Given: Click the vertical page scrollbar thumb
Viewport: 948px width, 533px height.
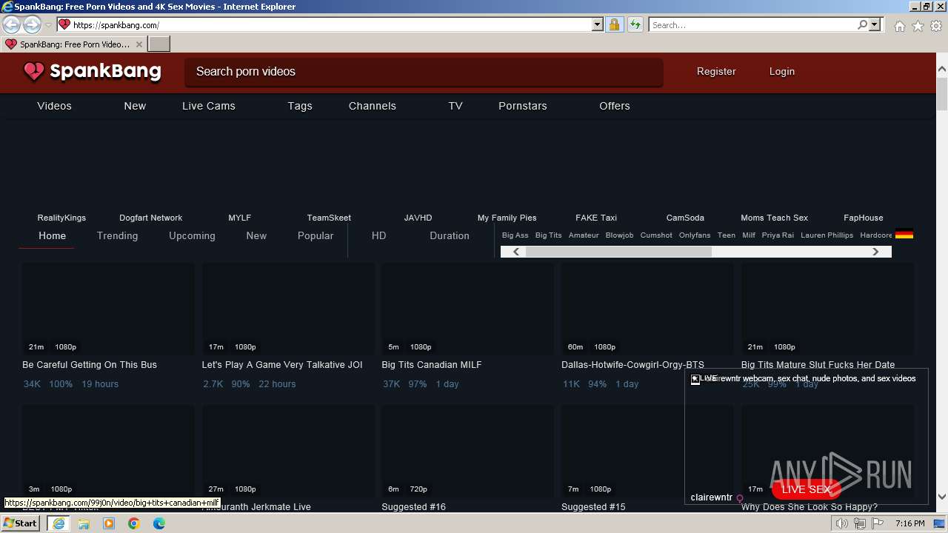Looking at the screenshot, I should [x=942, y=94].
